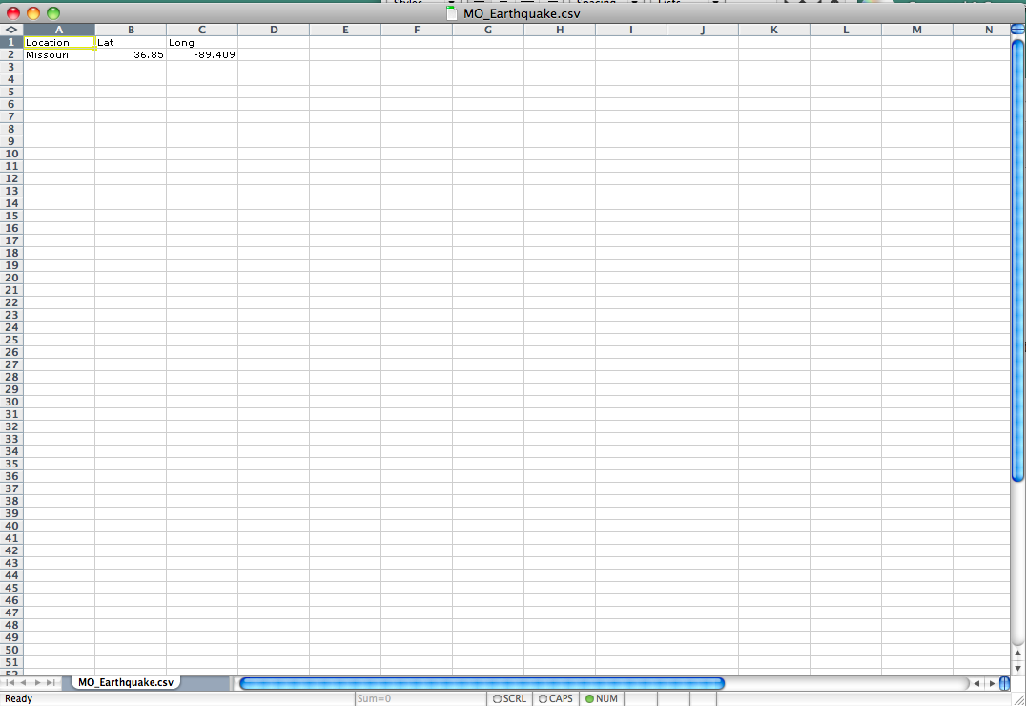Click the vertical scrollbar thumb

[1017, 258]
